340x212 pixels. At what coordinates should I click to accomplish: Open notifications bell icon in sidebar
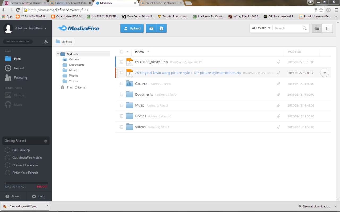click(x=46, y=42)
